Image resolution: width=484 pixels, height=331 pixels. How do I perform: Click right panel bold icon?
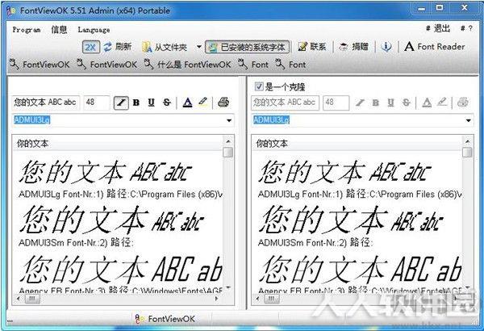coord(375,103)
